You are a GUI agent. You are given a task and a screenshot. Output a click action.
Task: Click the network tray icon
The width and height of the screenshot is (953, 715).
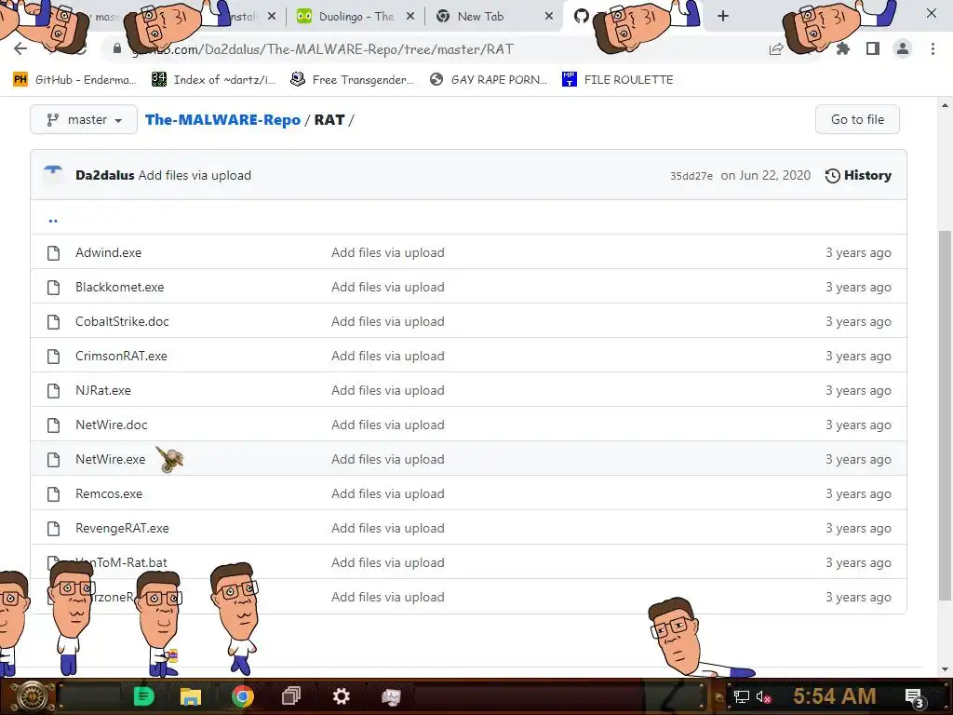pyautogui.click(x=741, y=696)
